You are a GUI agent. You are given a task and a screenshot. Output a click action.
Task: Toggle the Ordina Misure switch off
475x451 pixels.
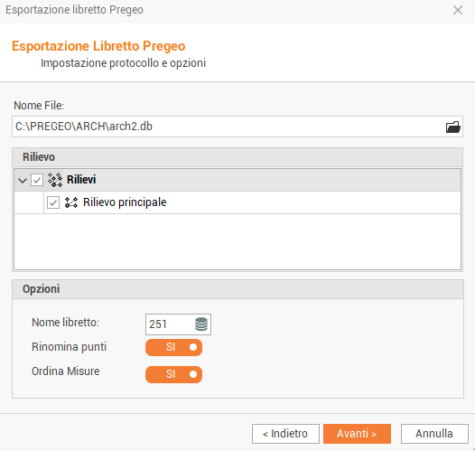173,374
